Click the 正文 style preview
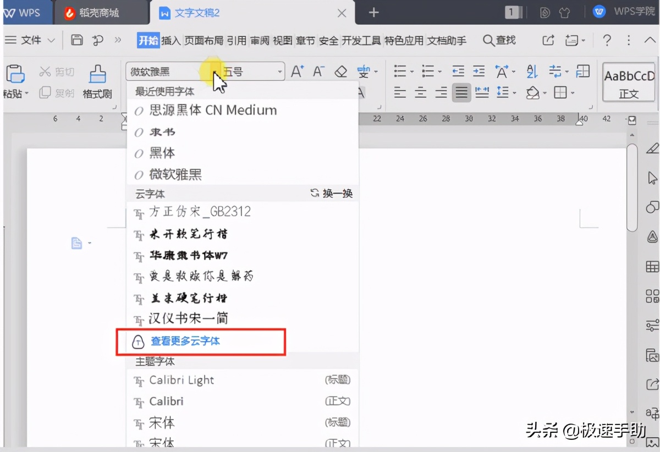The image size is (660, 452). [630, 82]
